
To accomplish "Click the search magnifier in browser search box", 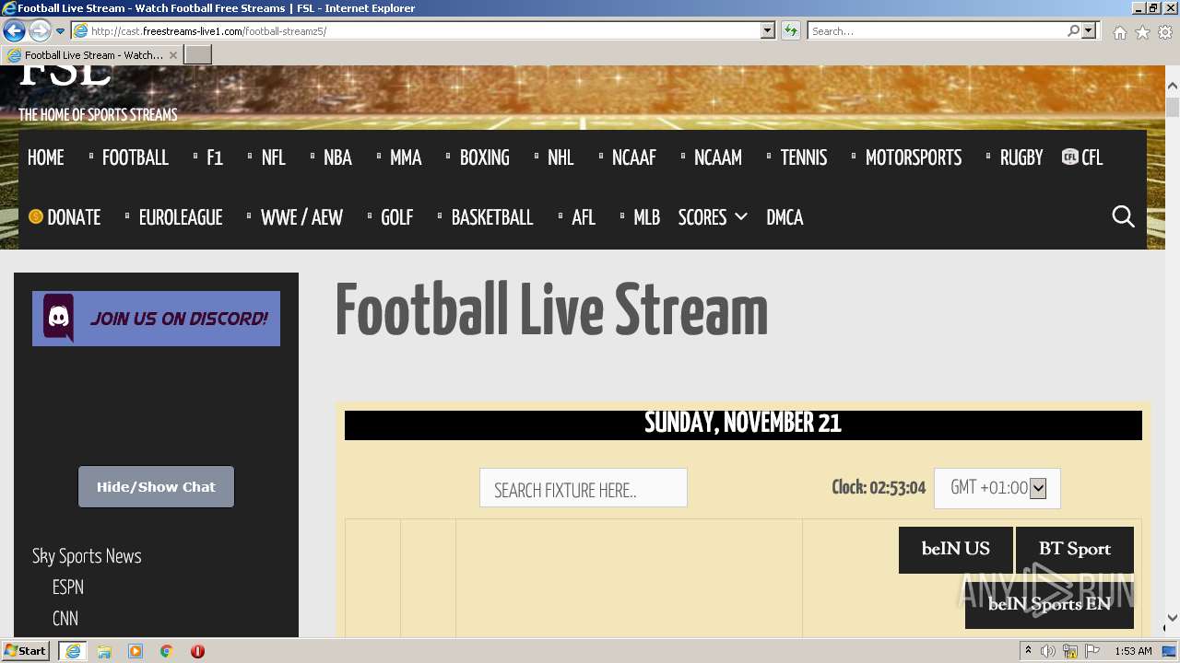I will 1073,31.
